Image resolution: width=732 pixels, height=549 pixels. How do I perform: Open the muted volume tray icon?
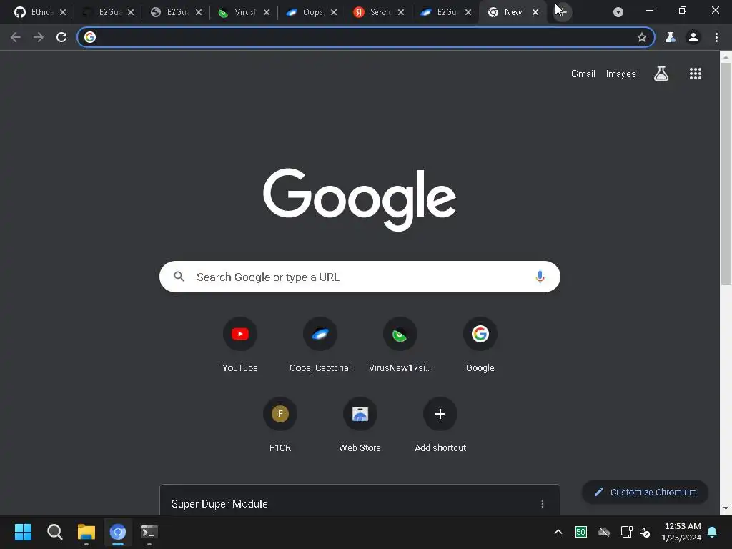click(x=645, y=532)
